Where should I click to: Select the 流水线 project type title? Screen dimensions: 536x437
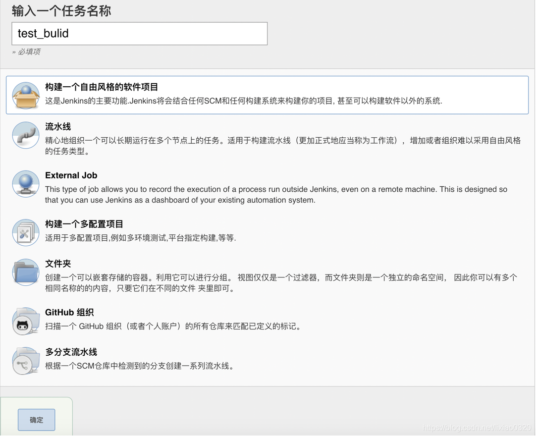click(58, 126)
